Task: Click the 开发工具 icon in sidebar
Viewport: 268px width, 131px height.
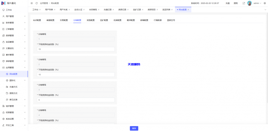Action: [3, 125]
